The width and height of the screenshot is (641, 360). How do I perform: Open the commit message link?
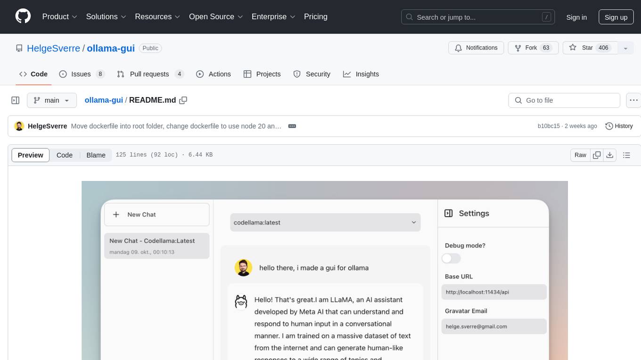coord(176,126)
